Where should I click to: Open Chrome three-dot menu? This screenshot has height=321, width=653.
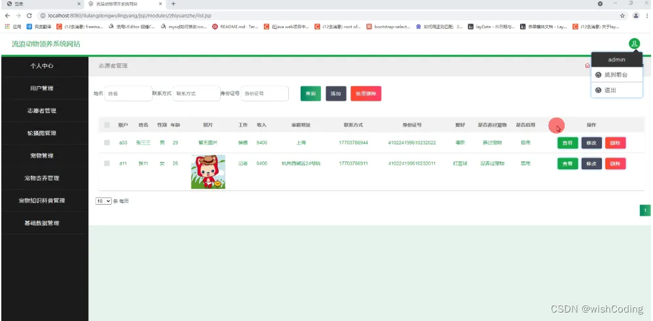click(647, 16)
